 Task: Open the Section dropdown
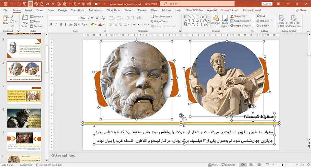[x=37, y=26]
